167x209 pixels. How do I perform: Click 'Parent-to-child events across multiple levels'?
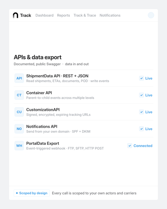[x=60, y=98]
